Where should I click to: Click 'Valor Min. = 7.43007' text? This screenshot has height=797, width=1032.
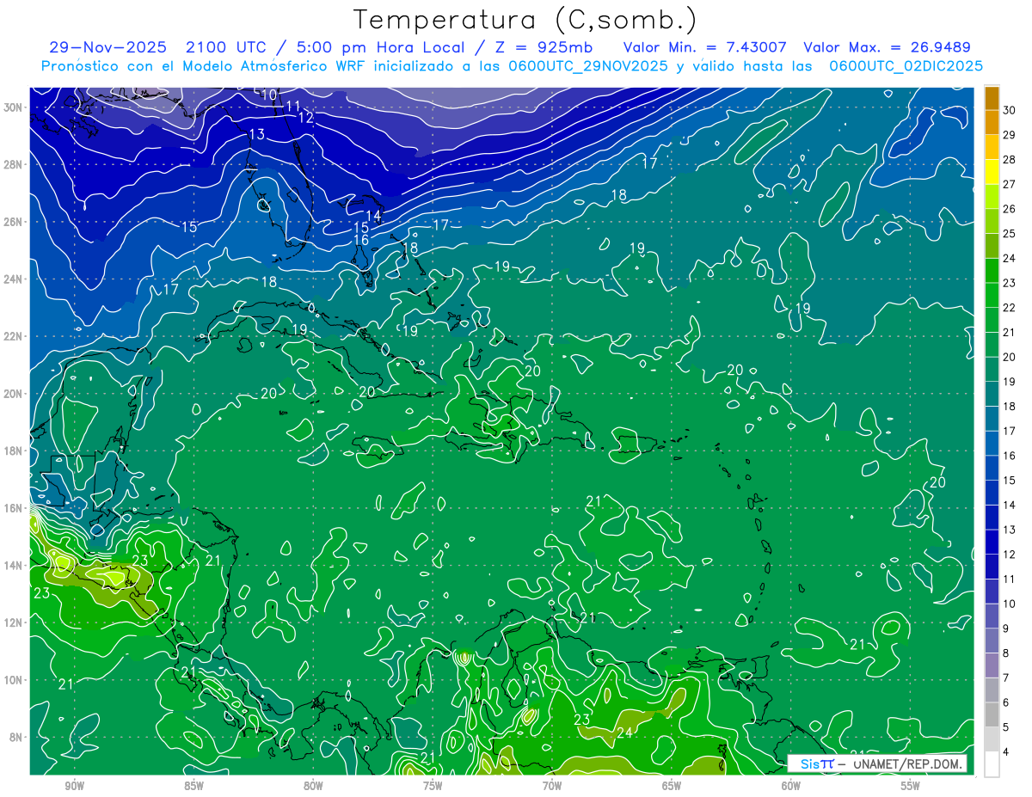coord(704,47)
